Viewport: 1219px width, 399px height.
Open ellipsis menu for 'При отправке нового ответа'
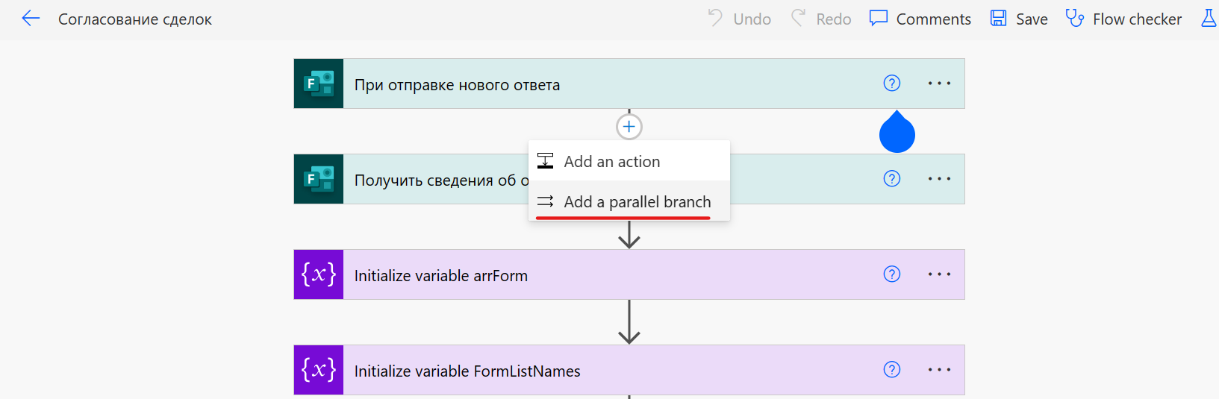(939, 84)
